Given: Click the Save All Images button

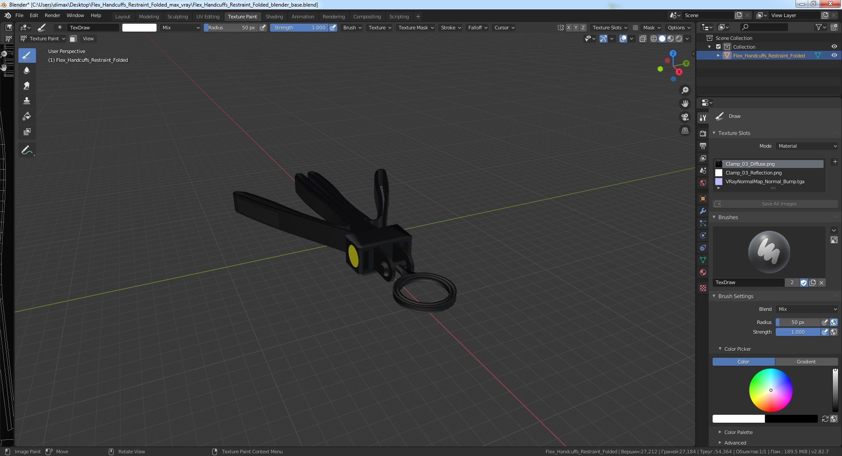Looking at the screenshot, I should 775,204.
